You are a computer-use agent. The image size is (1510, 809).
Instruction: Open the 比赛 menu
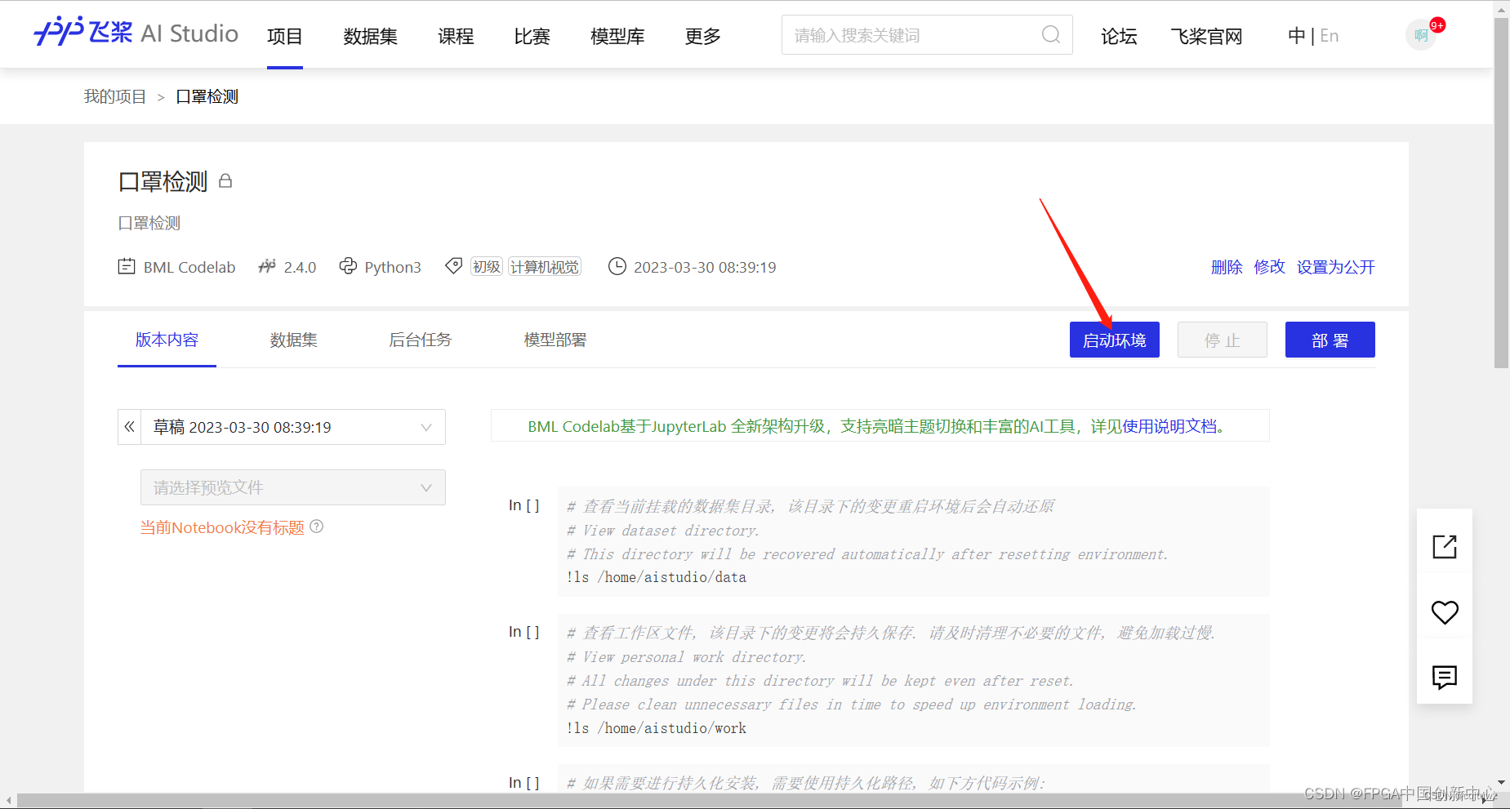tap(532, 36)
